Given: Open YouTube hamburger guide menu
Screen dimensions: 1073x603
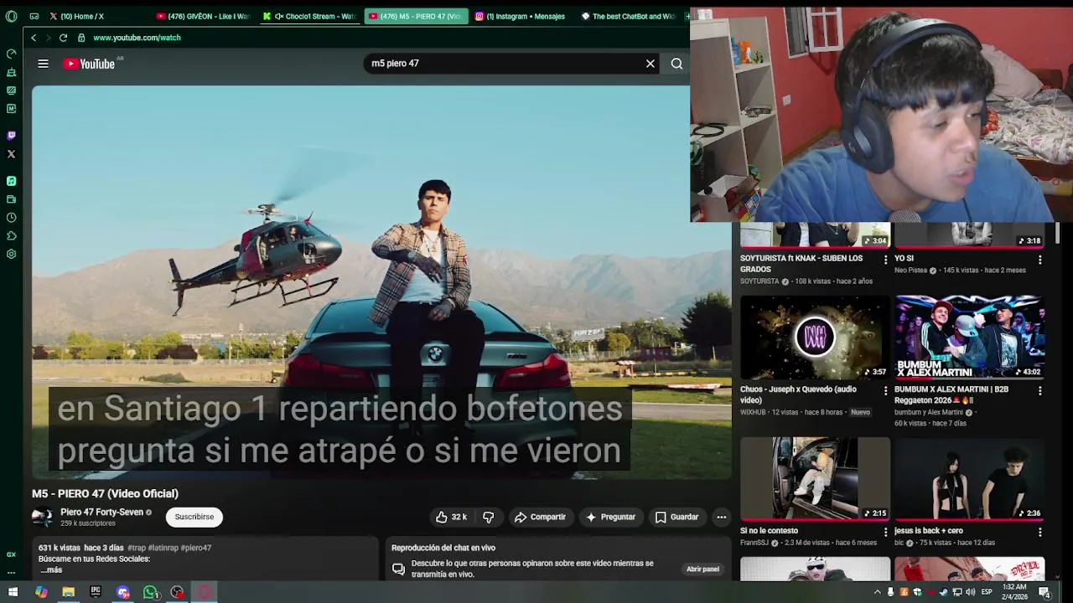Looking at the screenshot, I should [x=43, y=64].
